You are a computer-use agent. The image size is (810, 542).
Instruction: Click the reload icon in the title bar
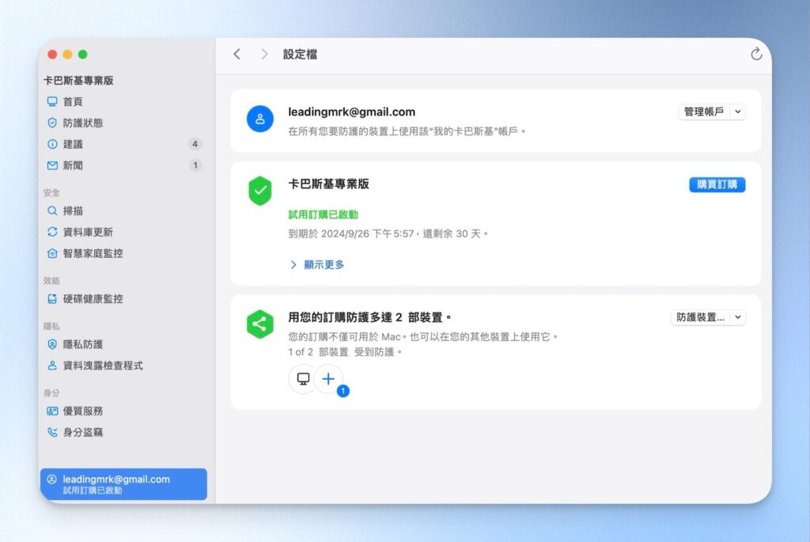click(x=756, y=54)
